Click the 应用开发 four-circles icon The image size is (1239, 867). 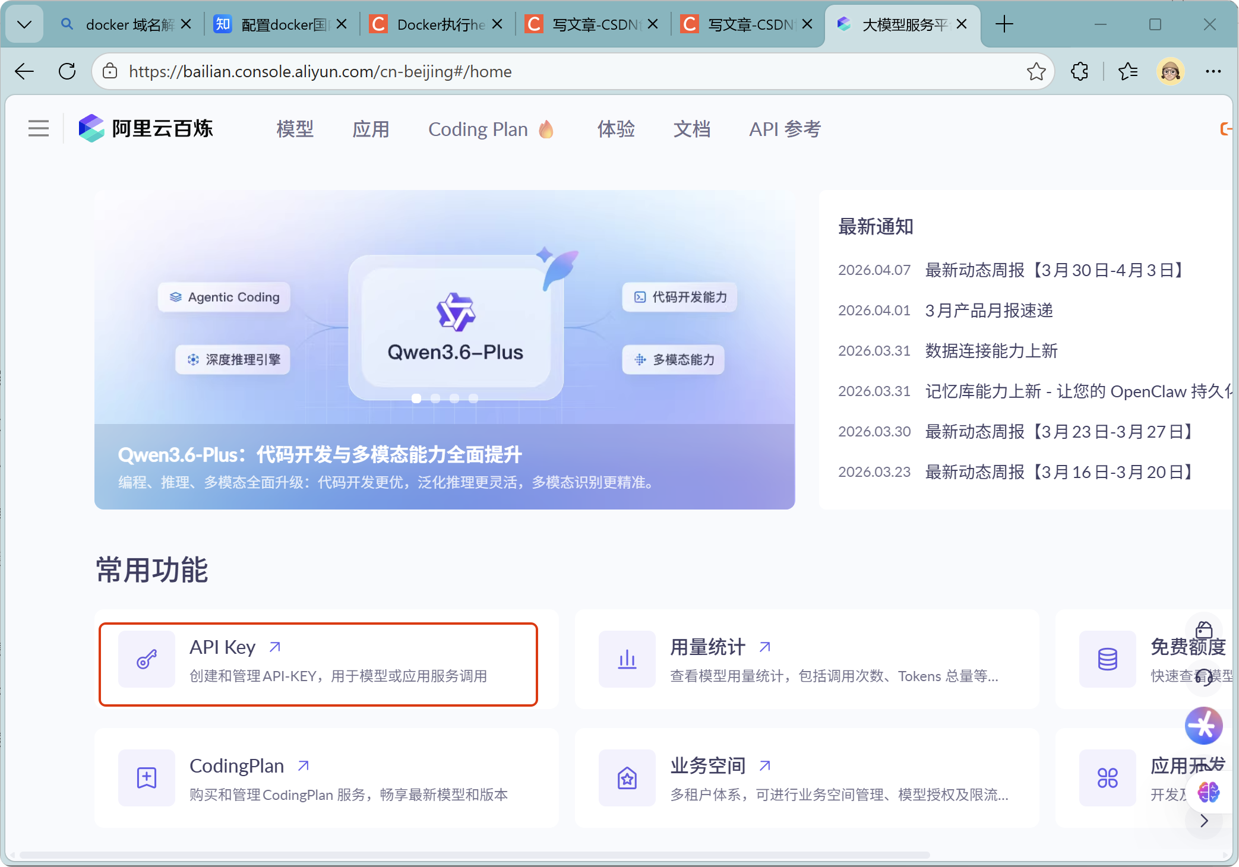(x=1108, y=777)
